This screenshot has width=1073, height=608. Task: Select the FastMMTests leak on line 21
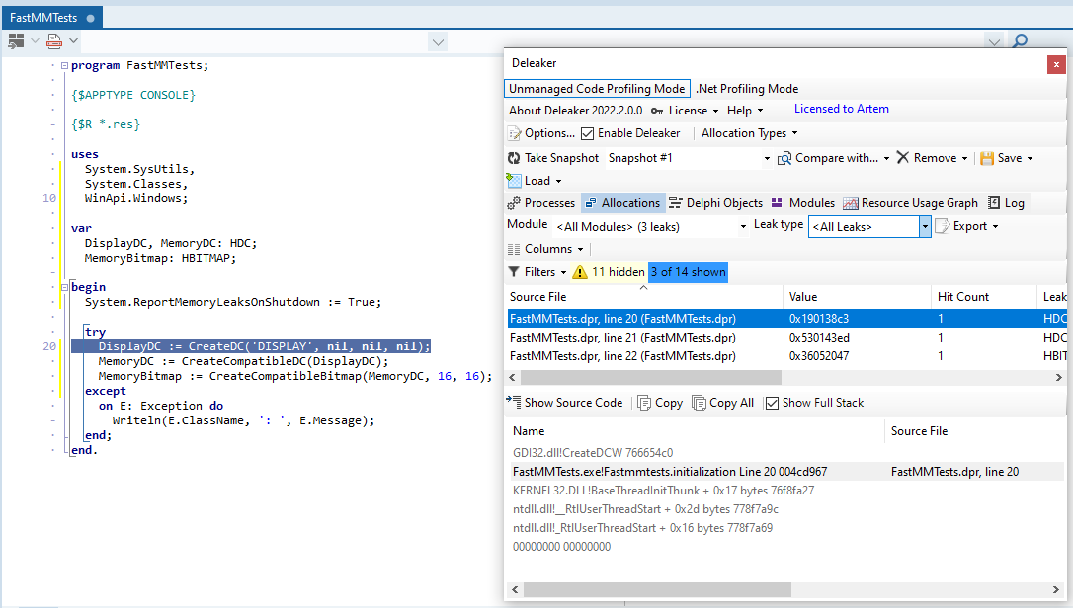(x=613, y=336)
